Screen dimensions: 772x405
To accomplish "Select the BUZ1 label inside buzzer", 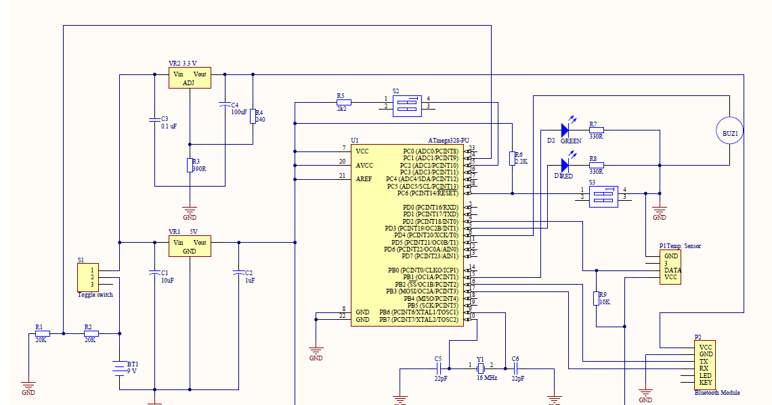I will pos(730,133).
